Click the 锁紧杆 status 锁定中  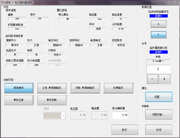click(58, 55)
